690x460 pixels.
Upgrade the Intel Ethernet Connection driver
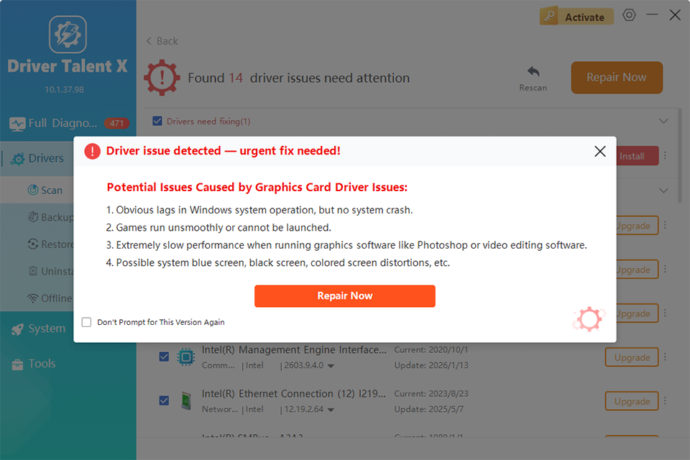point(632,401)
